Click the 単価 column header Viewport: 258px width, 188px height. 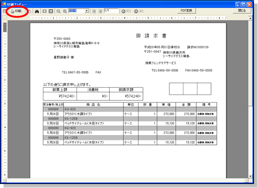166,105
